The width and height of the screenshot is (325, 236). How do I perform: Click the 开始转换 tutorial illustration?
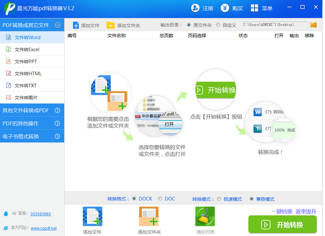coord(216,90)
